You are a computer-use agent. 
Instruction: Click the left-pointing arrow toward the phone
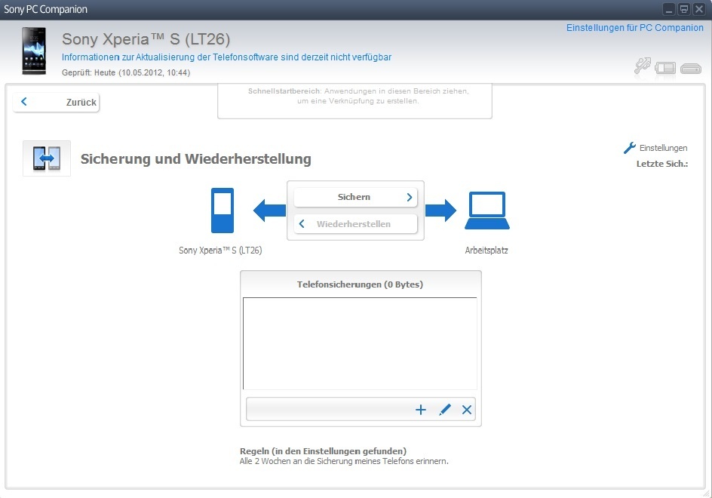[x=270, y=211]
